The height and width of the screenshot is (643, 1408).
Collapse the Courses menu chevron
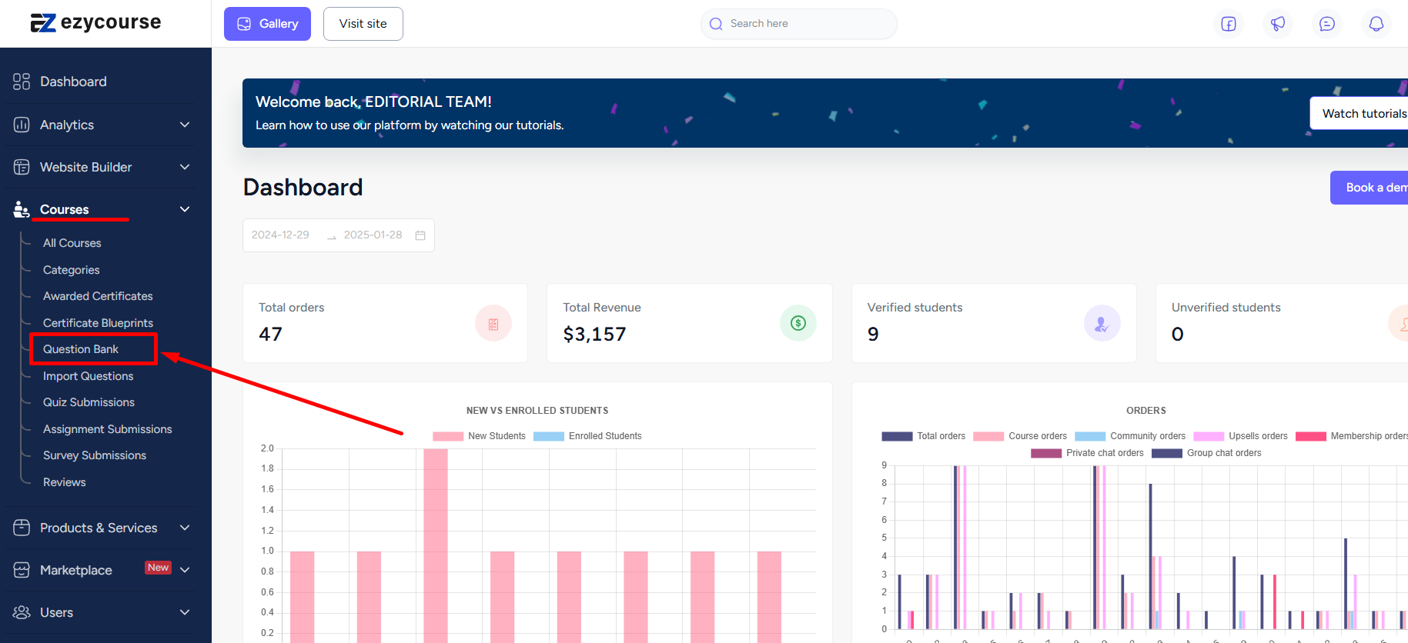point(185,209)
